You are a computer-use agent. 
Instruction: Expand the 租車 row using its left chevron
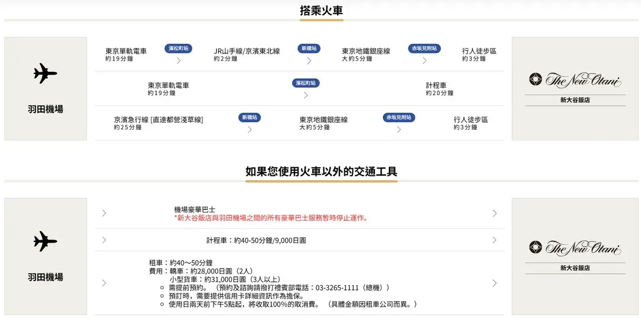[104, 283]
